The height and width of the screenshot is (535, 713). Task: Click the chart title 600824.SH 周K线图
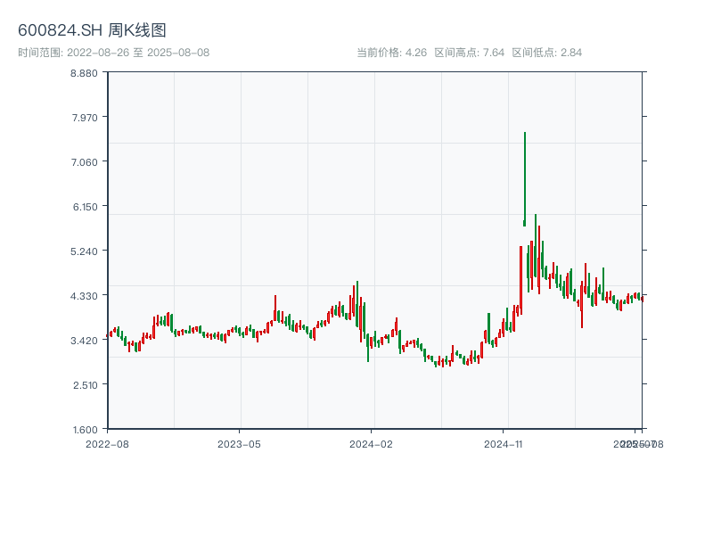(92, 30)
